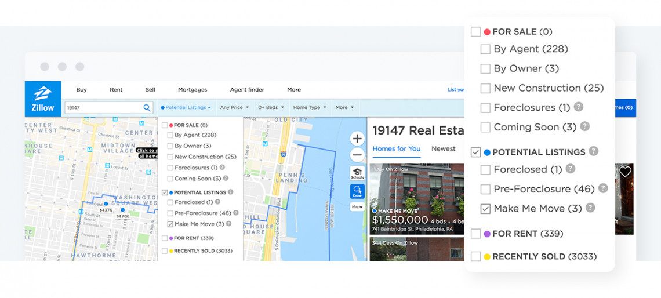Open the Mortgages menu
This screenshot has width=661, height=298.
193,90
